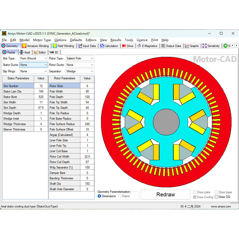239x239 pixels.
Task: Click the Radial sub-tab icon
Action: (4, 52)
